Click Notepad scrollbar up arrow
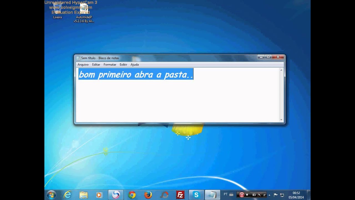Viewport: 355px width, 200px height. [x=281, y=70]
